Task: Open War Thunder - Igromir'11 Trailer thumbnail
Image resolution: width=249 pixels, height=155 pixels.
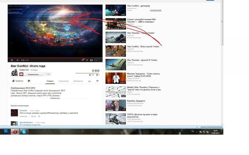Action: 115,65
